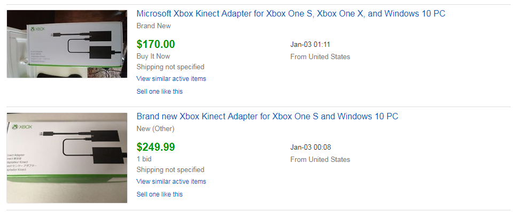515x212 pixels.
Task: Open the Brand new Xbox Kinect Adapter title
Action: coord(267,117)
